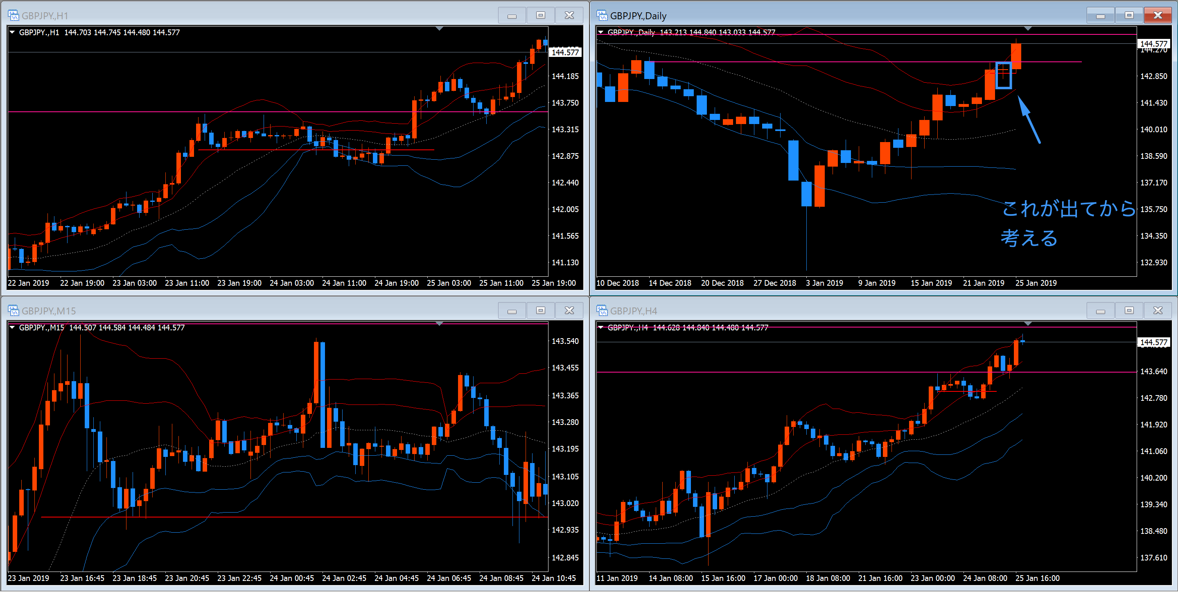Click the GBPJPY,H1 chart window icon
Viewport: 1178px width, 592px height.
click(13, 16)
